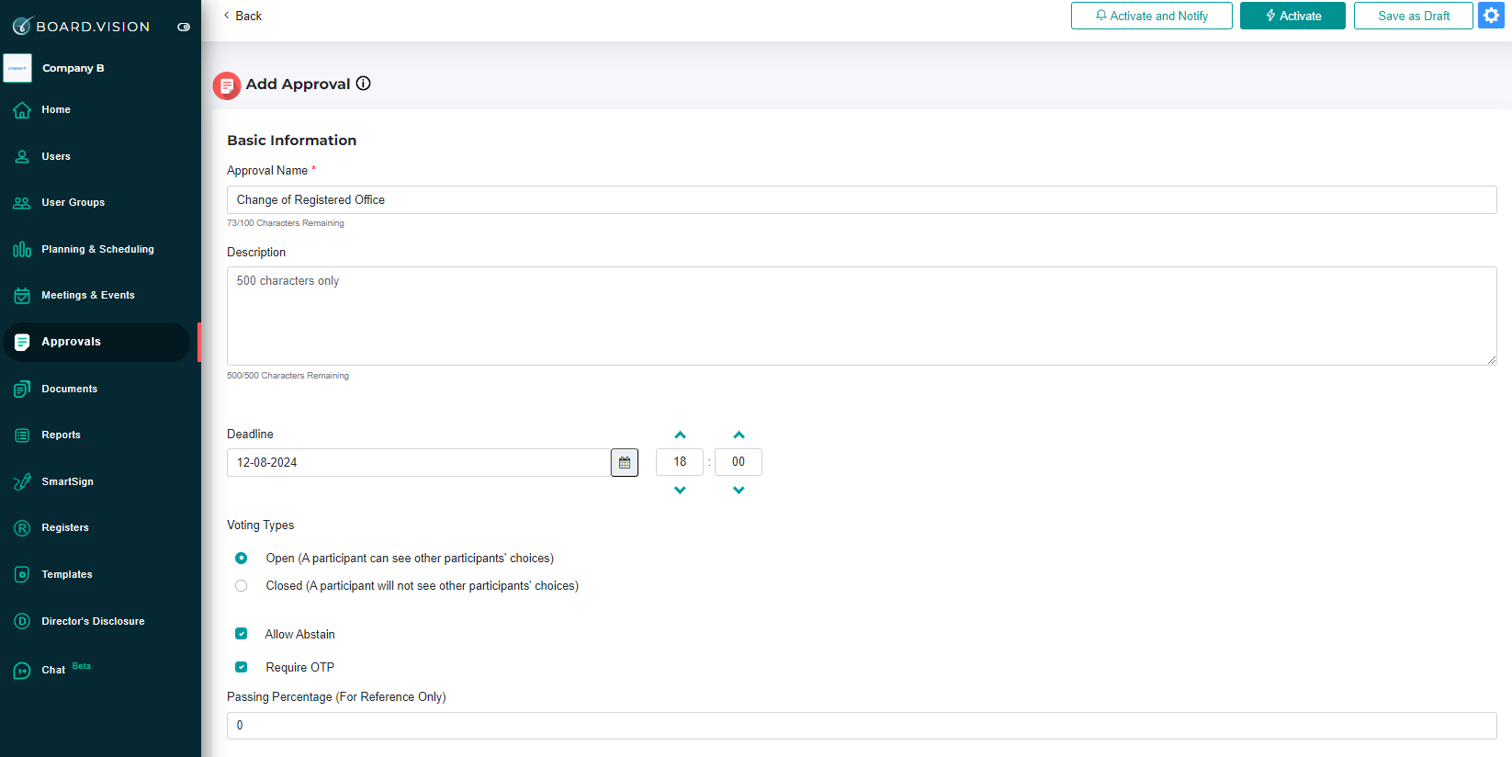Click the Registers R icon
This screenshot has height=757, width=1512.
(x=22, y=528)
